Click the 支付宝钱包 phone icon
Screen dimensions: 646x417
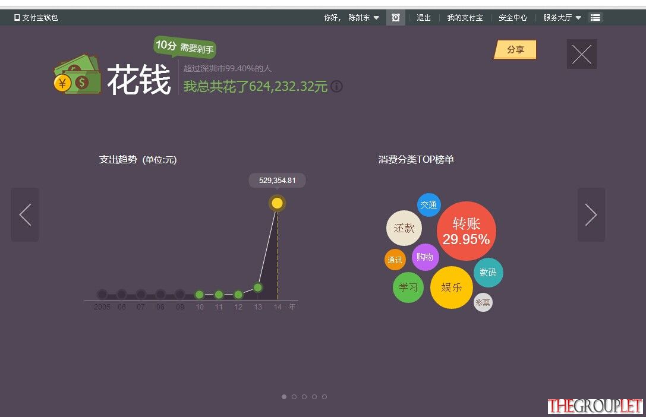(17, 18)
